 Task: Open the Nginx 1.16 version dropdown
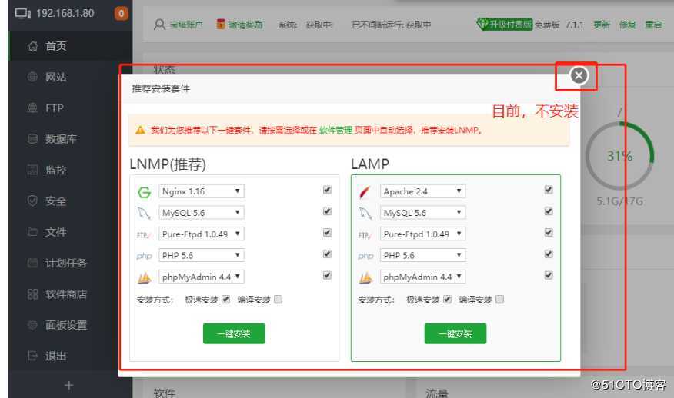pyautogui.click(x=201, y=191)
